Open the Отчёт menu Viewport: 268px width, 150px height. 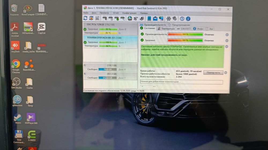point(116,13)
